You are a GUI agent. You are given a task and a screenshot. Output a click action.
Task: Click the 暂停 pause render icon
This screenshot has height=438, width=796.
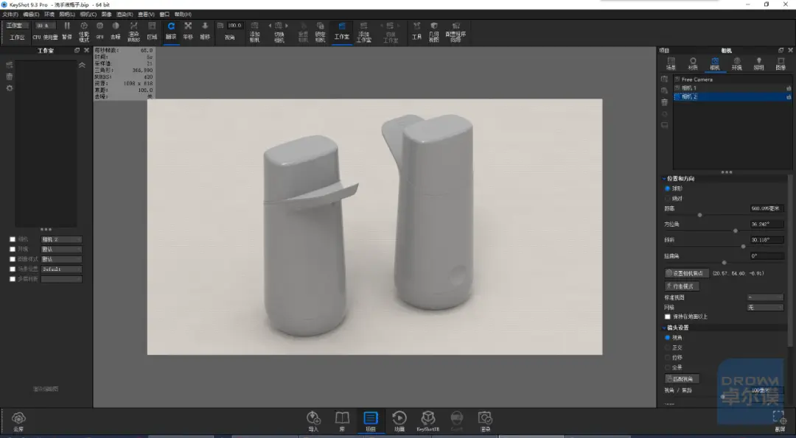[67, 31]
